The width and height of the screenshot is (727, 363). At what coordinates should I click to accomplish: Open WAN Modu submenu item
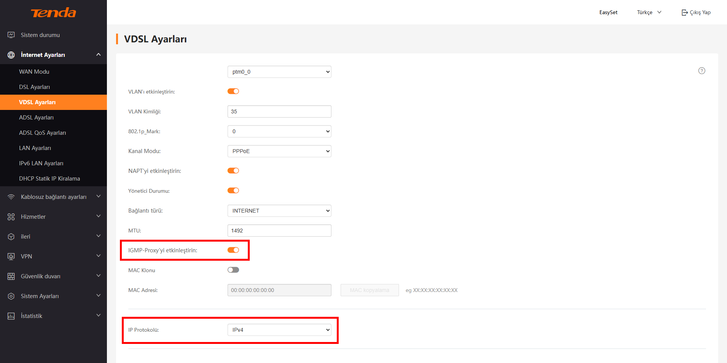click(x=53, y=72)
